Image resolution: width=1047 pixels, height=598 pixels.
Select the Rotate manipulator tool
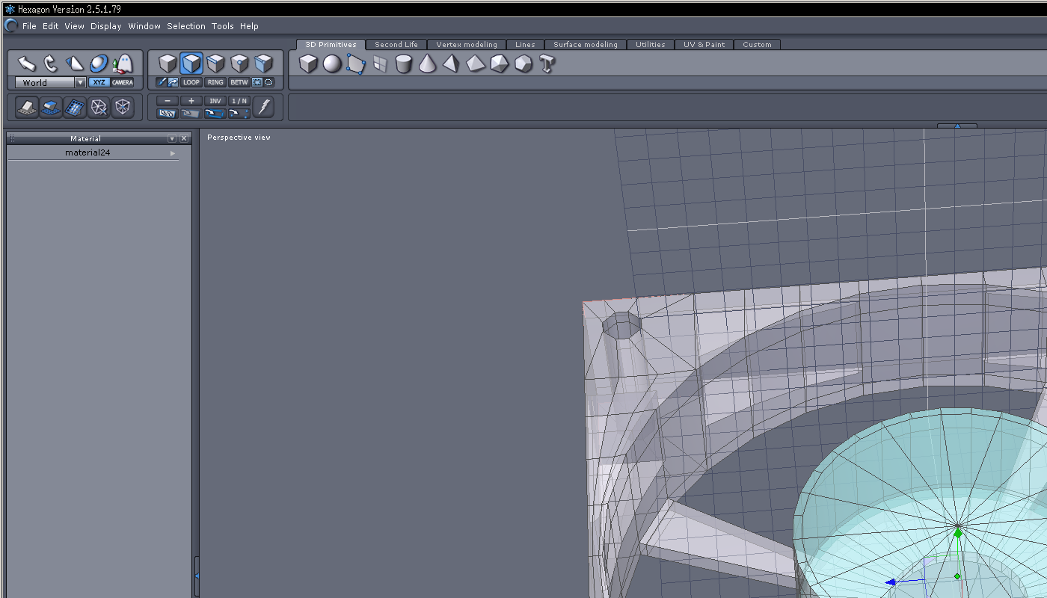click(50, 64)
